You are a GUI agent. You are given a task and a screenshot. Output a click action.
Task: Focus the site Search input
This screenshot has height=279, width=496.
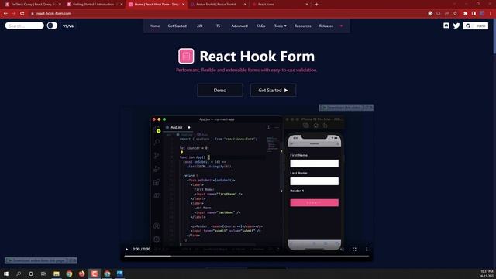coord(24,26)
